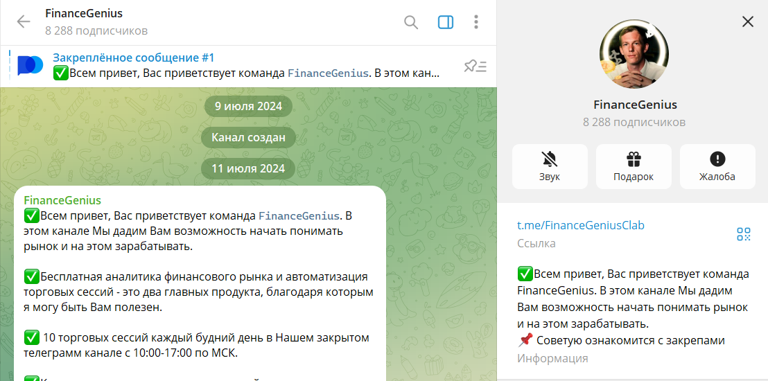Click the FinanceGenius sender name in message
The height and width of the screenshot is (381, 768).
point(62,200)
